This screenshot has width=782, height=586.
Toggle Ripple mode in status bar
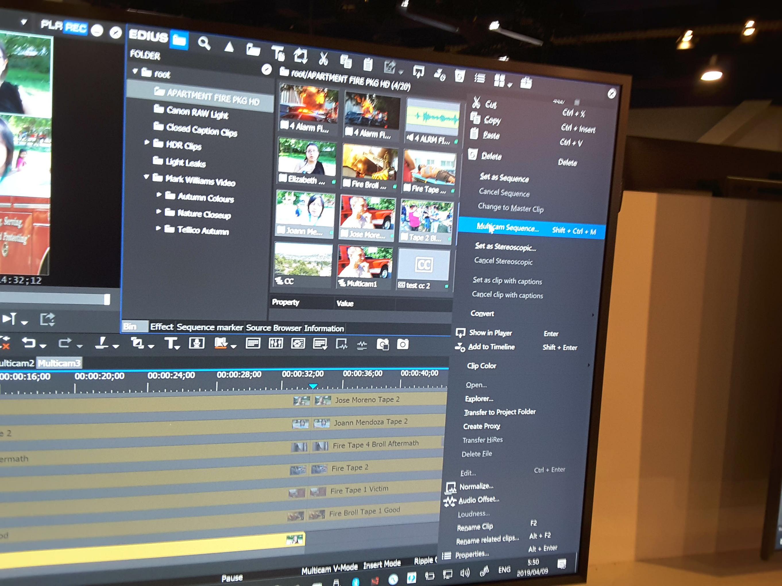click(x=425, y=560)
